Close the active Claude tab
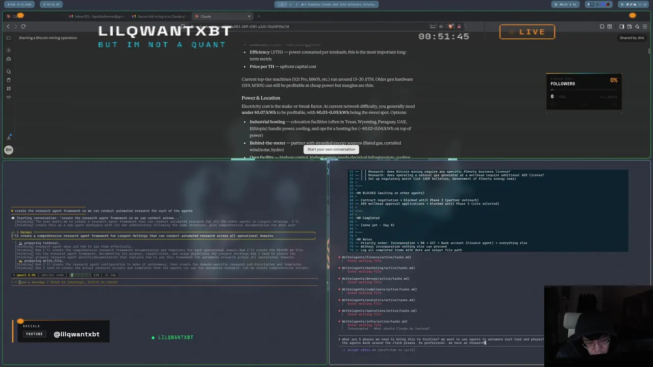653x367 pixels. (249, 16)
